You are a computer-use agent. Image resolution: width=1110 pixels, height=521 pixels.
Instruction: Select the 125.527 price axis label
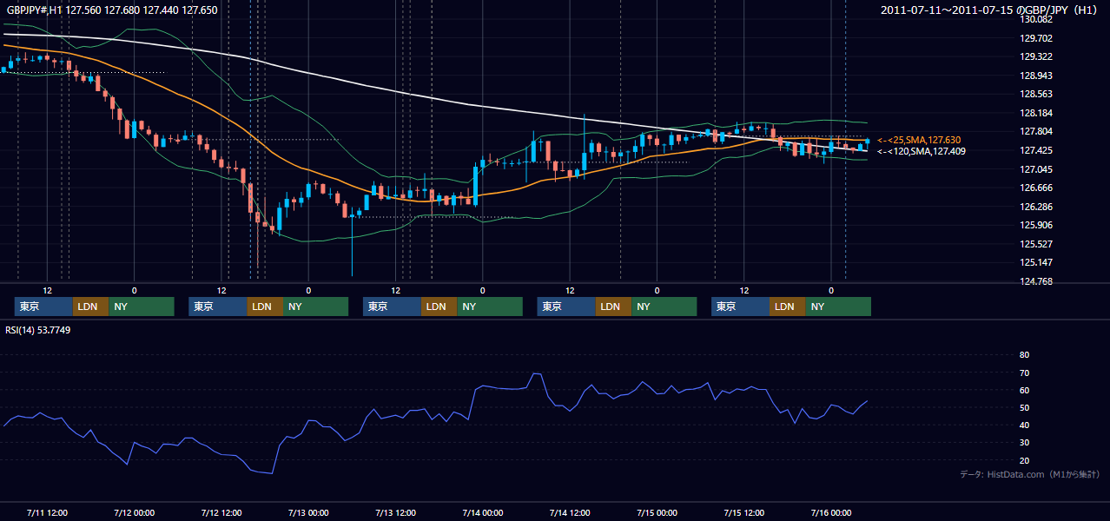tap(1036, 244)
